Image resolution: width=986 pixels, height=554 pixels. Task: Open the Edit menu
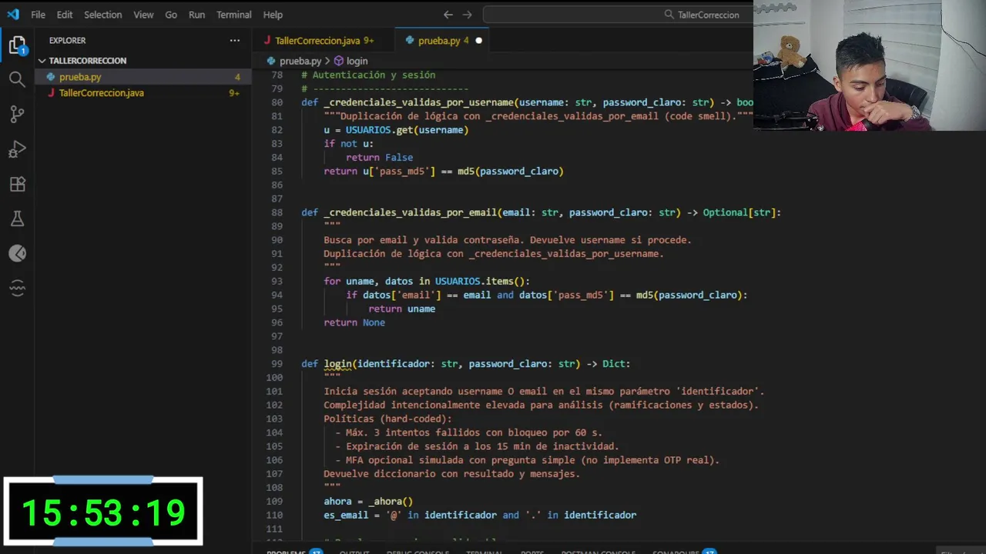(65, 15)
